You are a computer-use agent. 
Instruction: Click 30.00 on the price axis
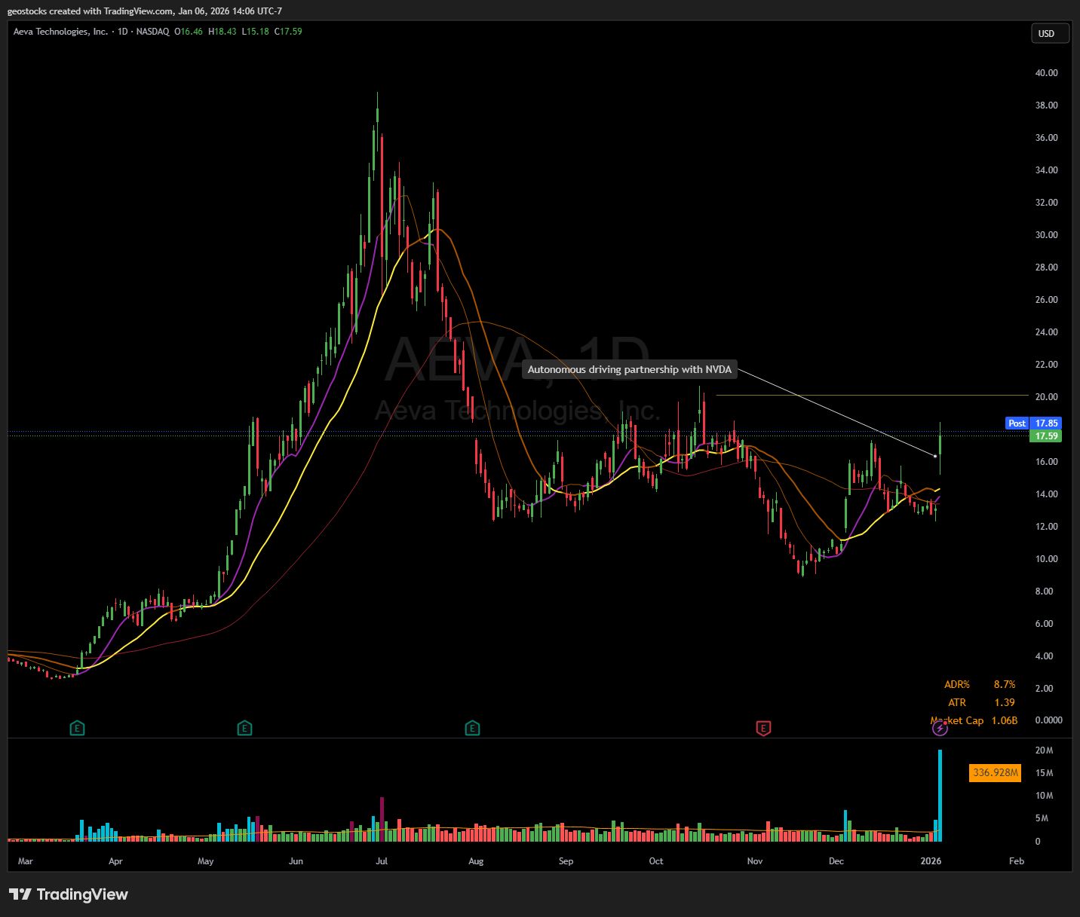(x=1047, y=235)
